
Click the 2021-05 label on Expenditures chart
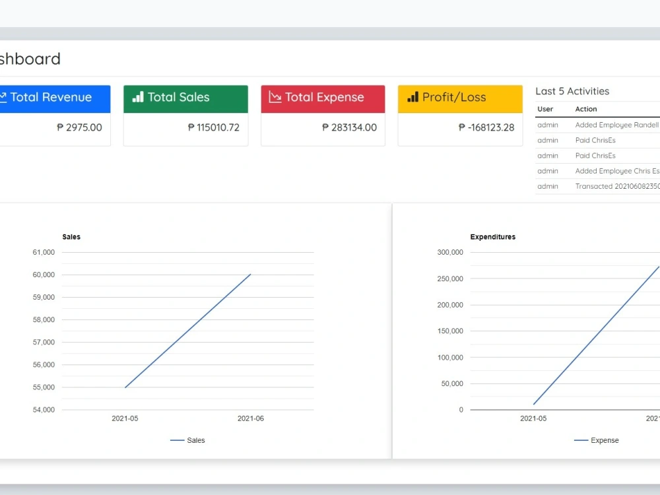point(533,418)
